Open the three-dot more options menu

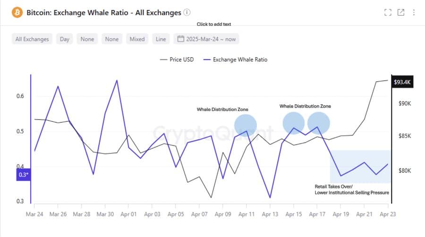pos(414,13)
